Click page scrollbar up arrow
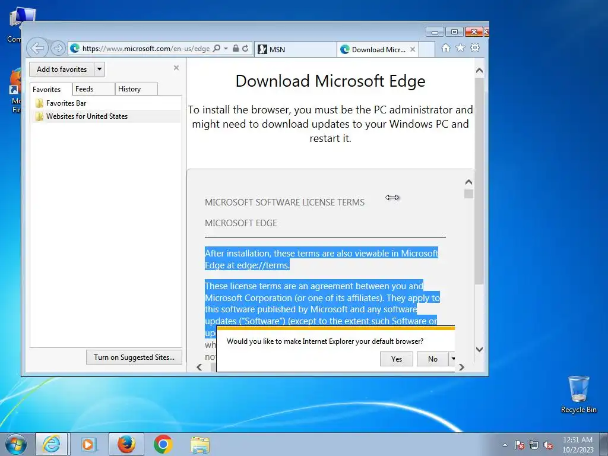 (479, 71)
